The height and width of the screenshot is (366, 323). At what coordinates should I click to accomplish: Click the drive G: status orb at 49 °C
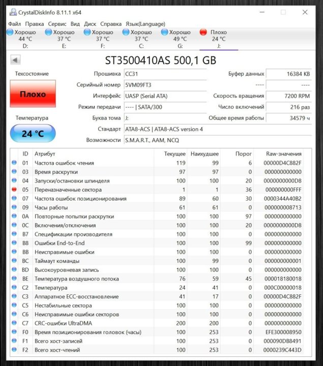click(x=165, y=33)
